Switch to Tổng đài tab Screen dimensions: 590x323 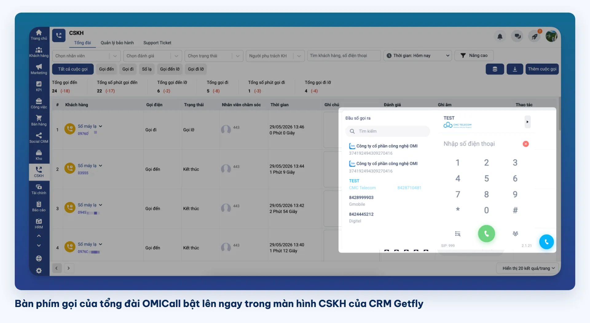pos(82,43)
